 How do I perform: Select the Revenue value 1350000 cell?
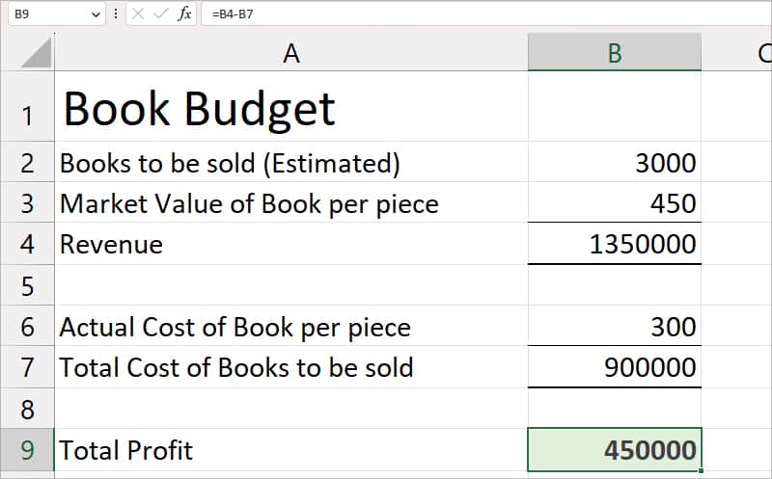click(615, 244)
